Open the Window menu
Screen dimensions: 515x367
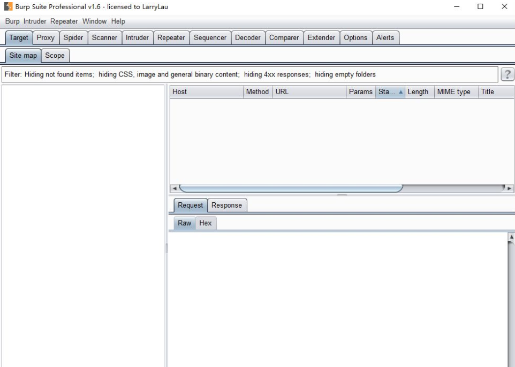click(x=94, y=21)
